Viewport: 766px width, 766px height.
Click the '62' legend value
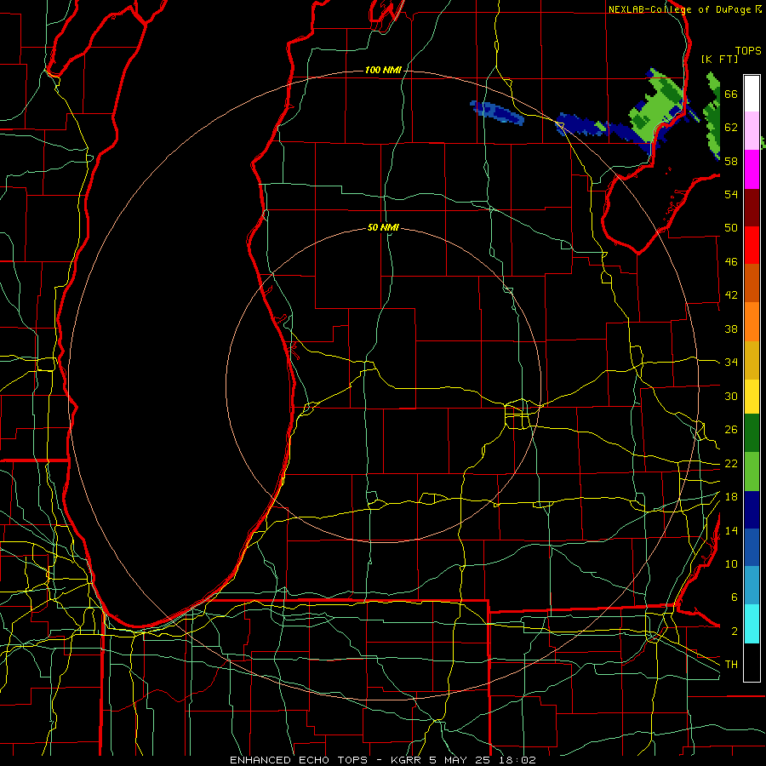click(731, 128)
